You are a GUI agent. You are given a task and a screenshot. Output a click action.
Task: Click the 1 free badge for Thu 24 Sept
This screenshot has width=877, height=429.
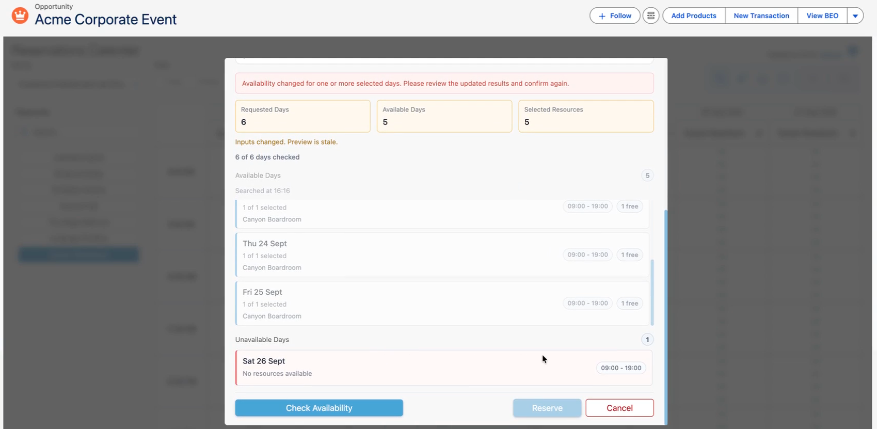(629, 255)
